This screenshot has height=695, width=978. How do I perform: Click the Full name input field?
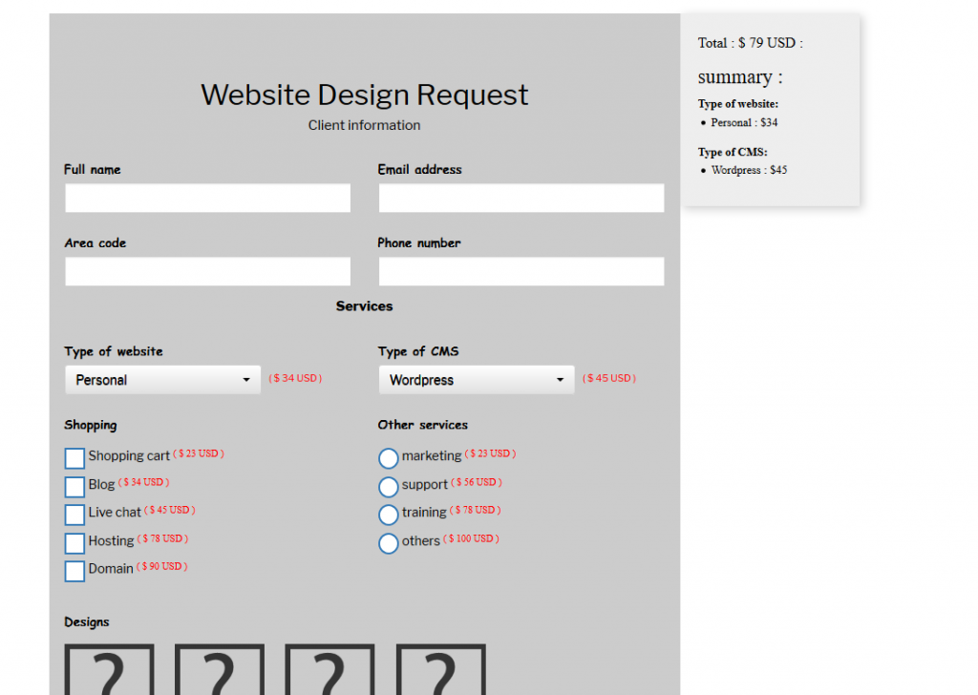[207, 198]
